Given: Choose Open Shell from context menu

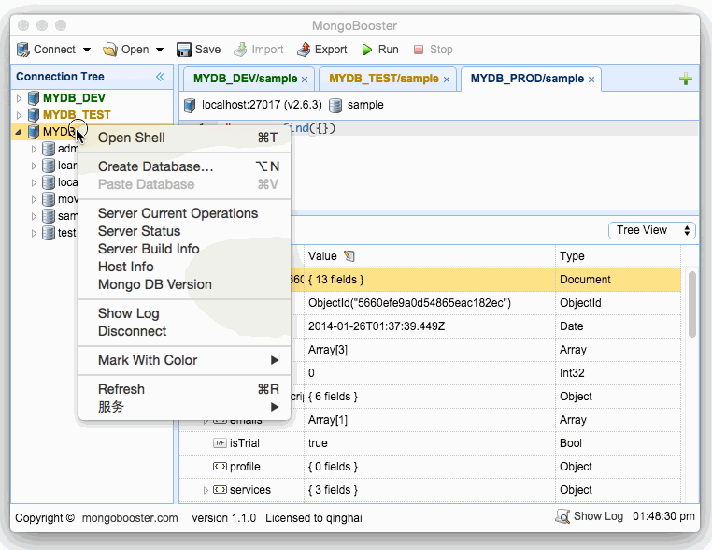Looking at the screenshot, I should (x=184, y=137).
